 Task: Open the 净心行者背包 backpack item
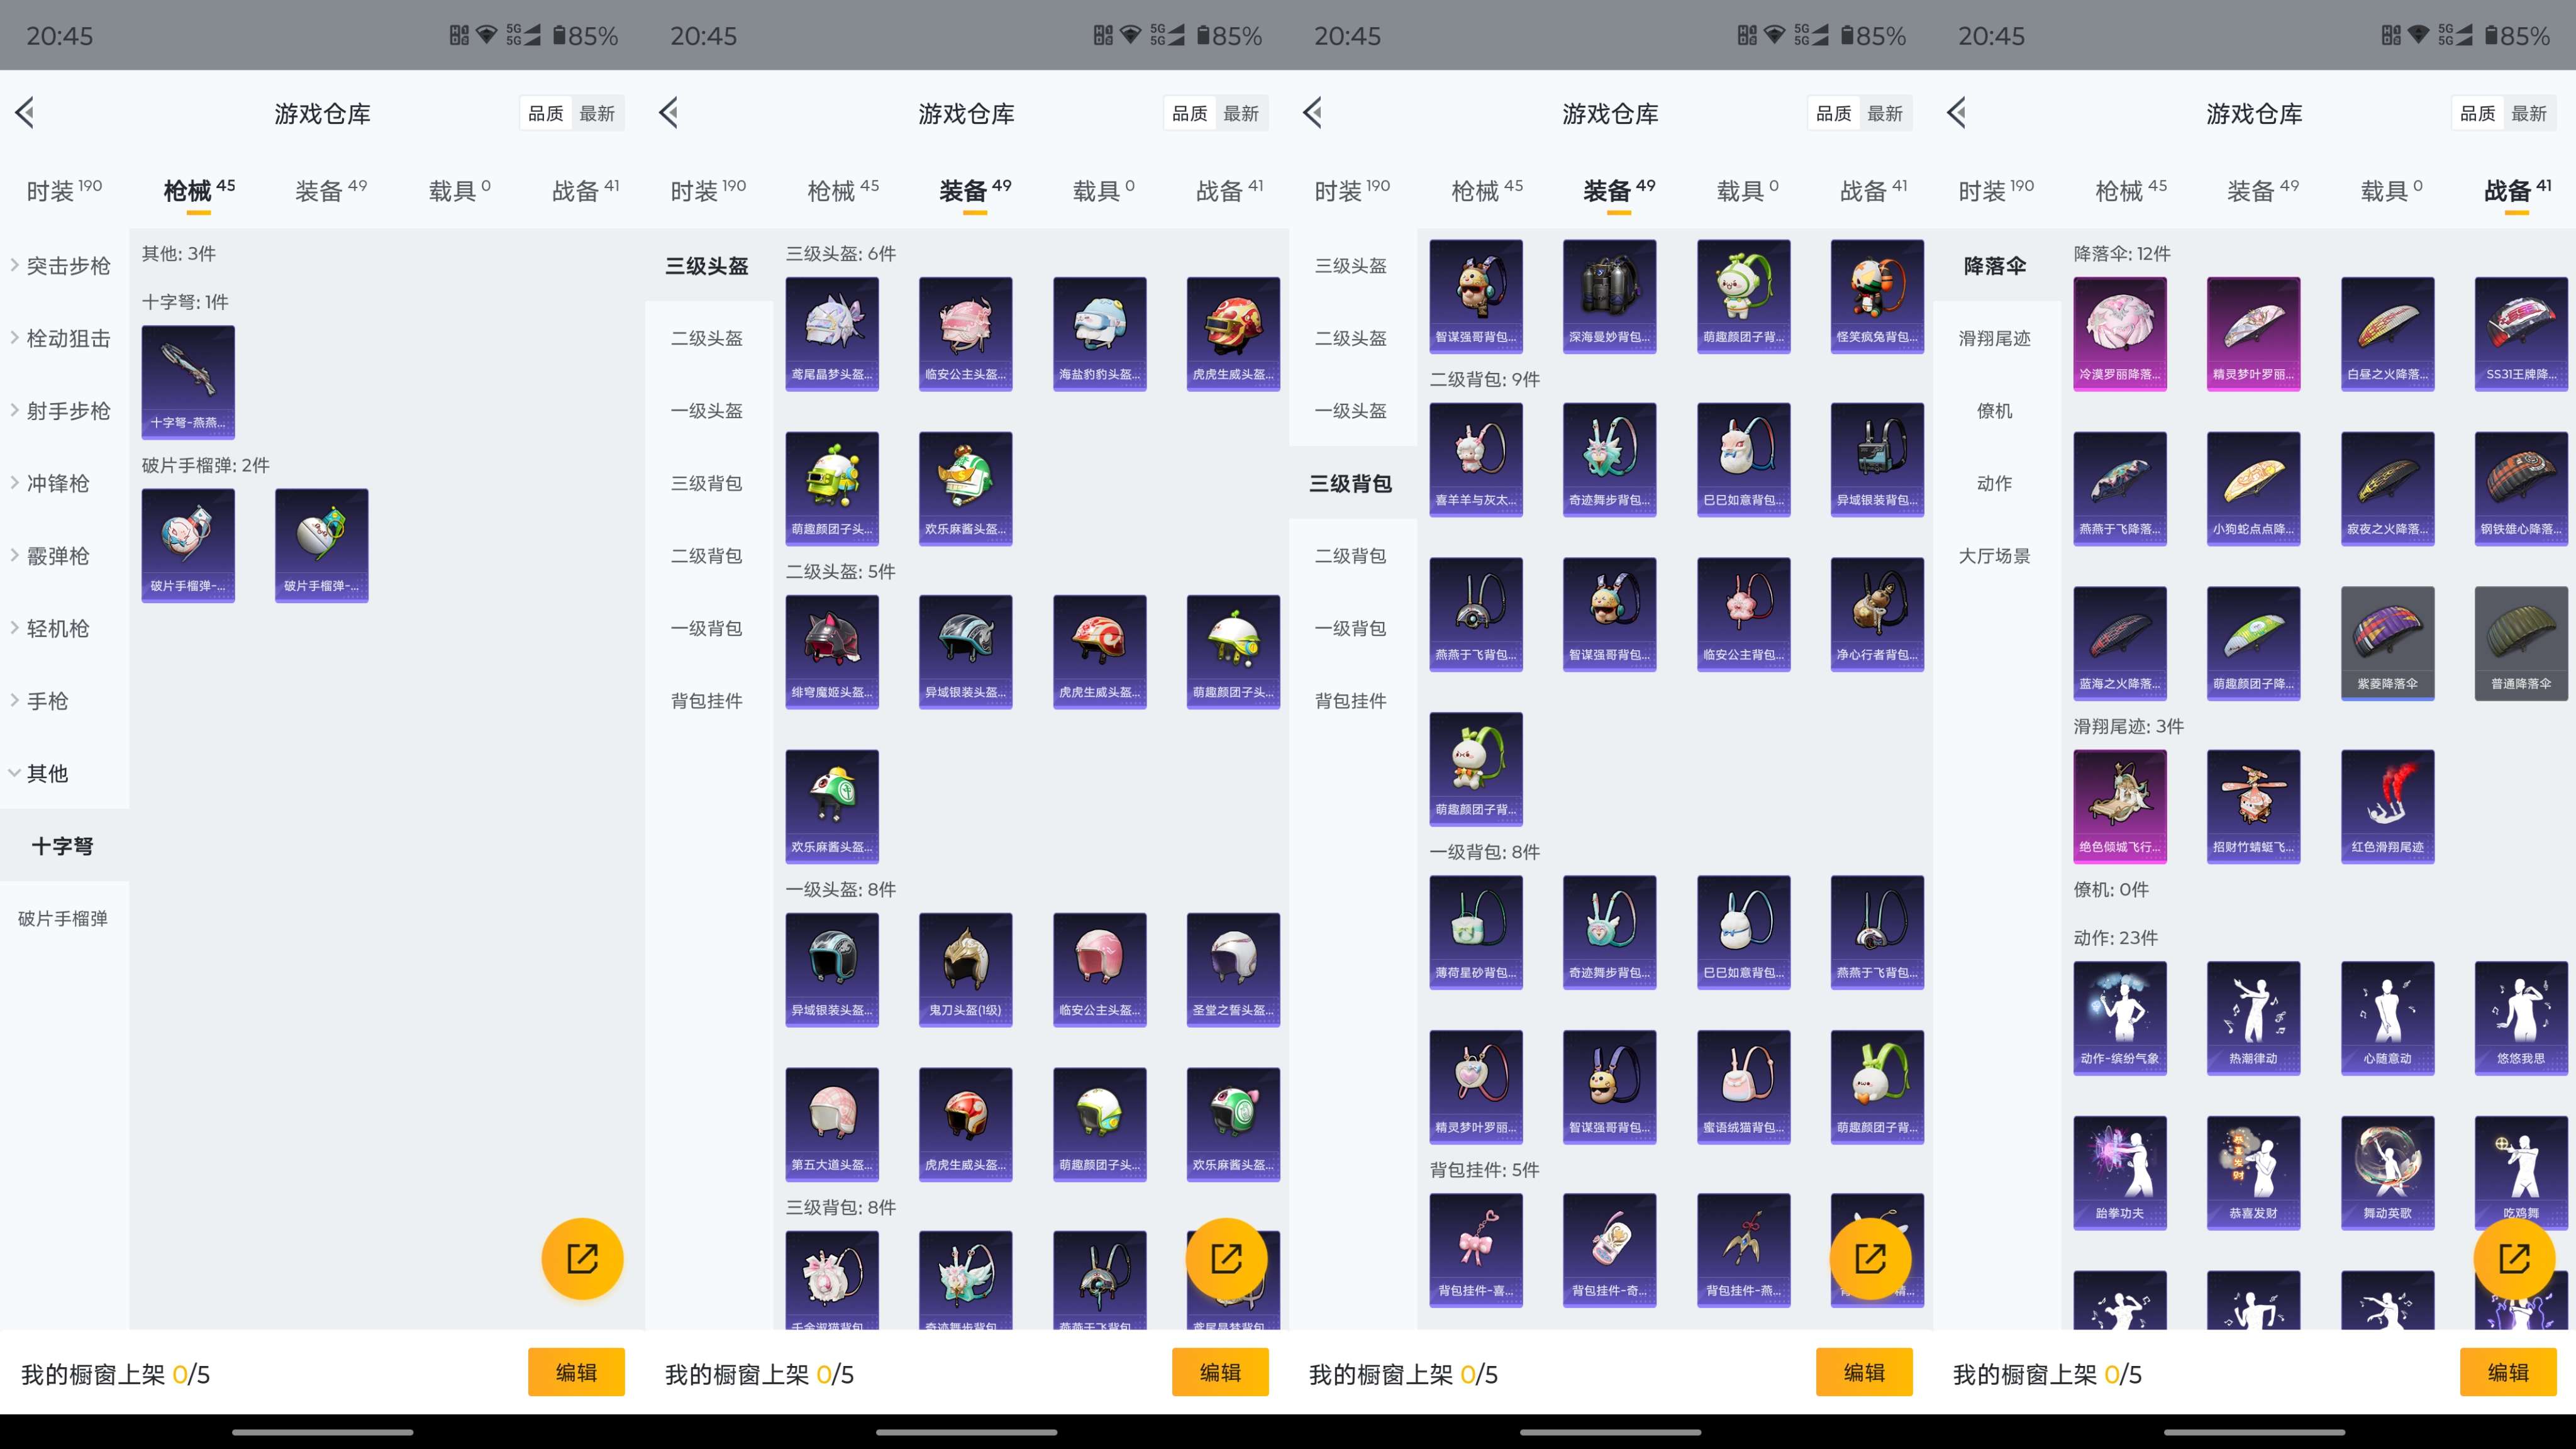pos(1877,615)
